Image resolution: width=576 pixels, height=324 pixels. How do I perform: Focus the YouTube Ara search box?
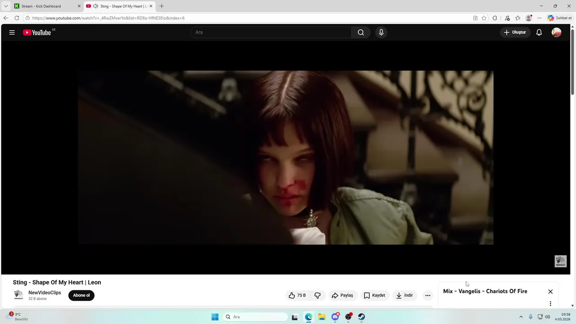tap(271, 32)
